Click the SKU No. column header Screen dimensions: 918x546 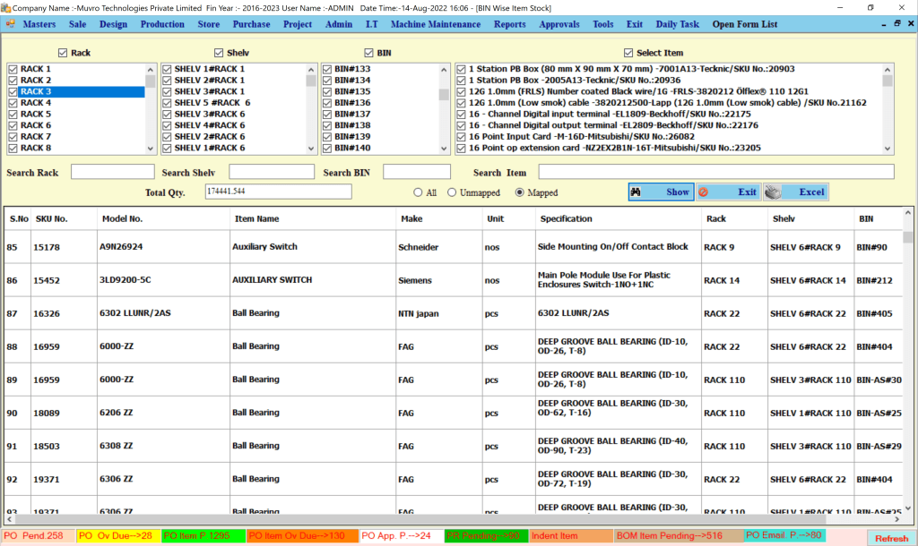51,218
